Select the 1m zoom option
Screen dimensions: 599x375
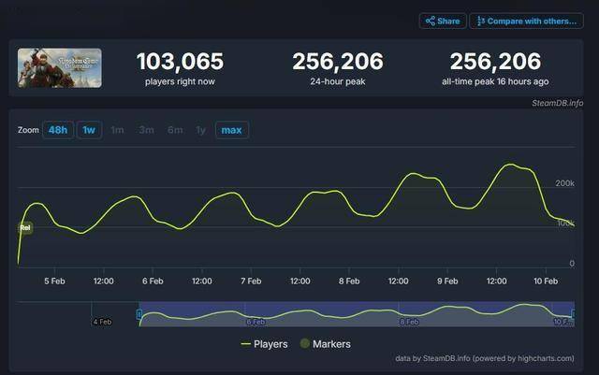pyautogui.click(x=117, y=130)
